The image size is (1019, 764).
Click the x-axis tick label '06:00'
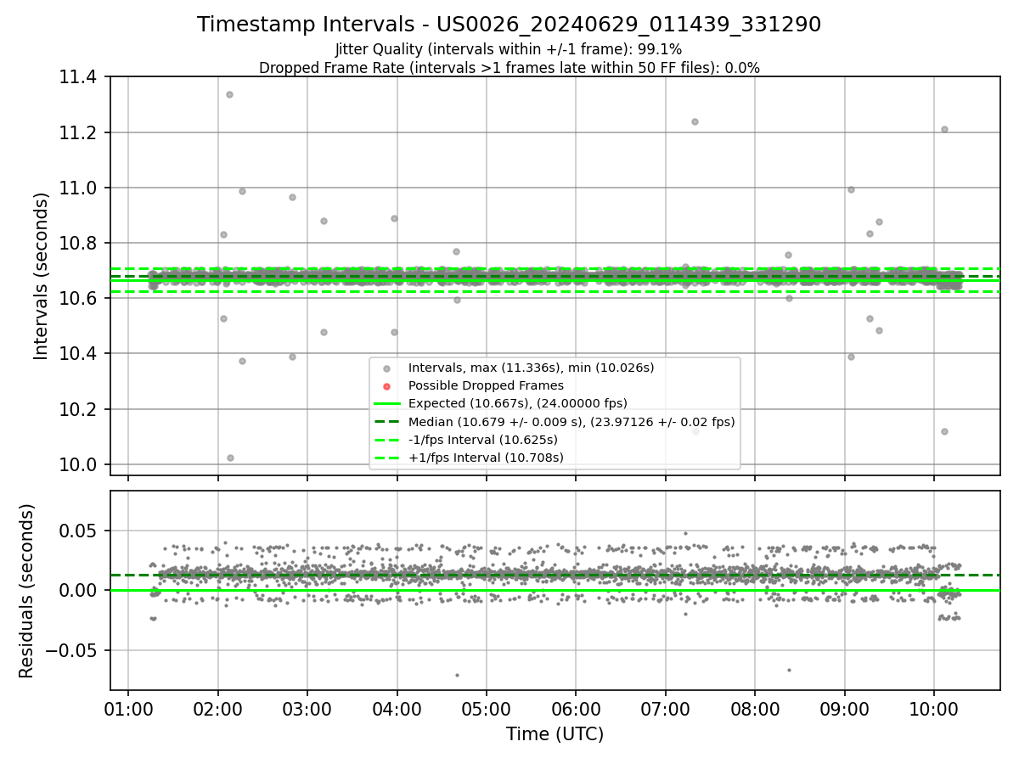click(576, 710)
